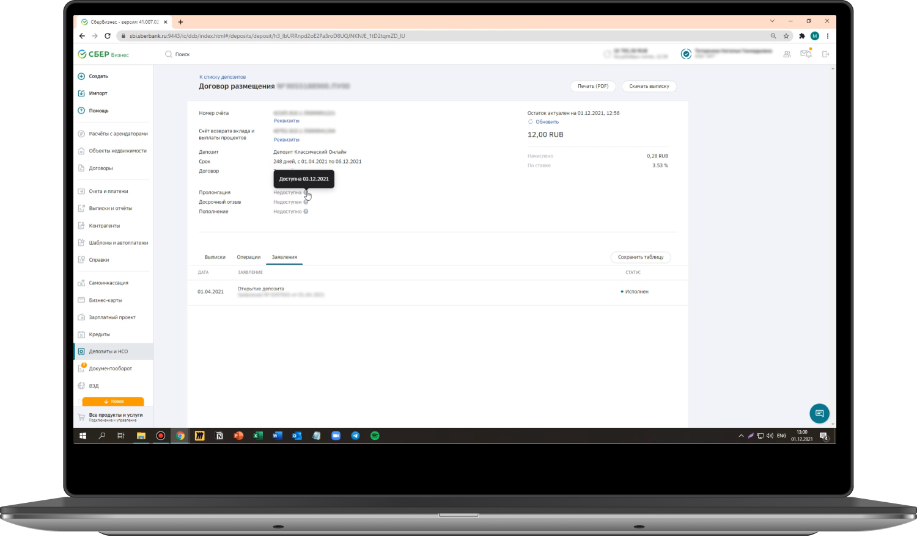Click Обновить to refresh balance

[x=543, y=122]
